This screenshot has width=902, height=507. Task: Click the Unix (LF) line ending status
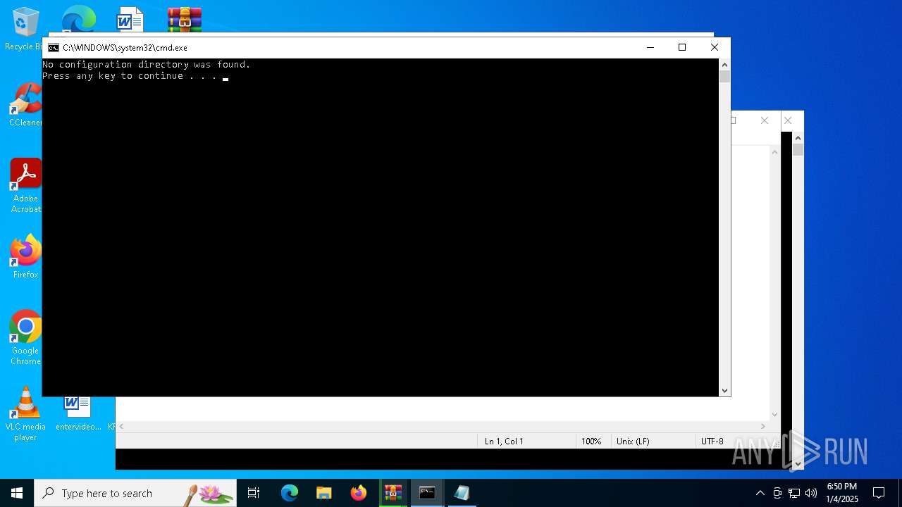[x=633, y=442]
